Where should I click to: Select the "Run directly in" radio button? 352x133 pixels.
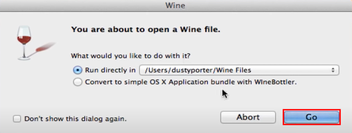(x=78, y=70)
